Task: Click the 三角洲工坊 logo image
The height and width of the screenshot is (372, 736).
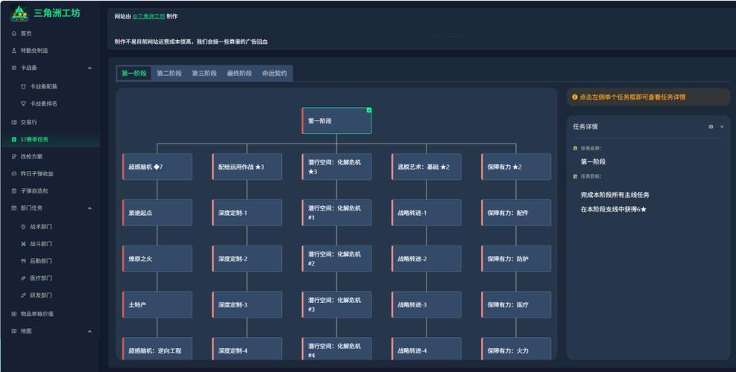Action: coord(19,13)
